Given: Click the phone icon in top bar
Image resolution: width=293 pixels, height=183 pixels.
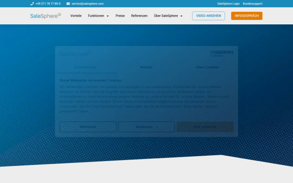Looking at the screenshot, I should coord(32,4).
